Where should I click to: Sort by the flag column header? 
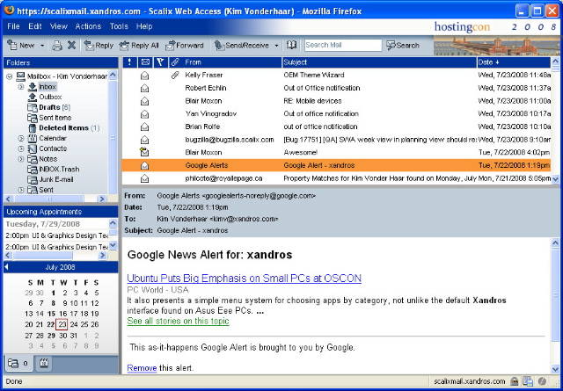pyautogui.click(x=159, y=62)
